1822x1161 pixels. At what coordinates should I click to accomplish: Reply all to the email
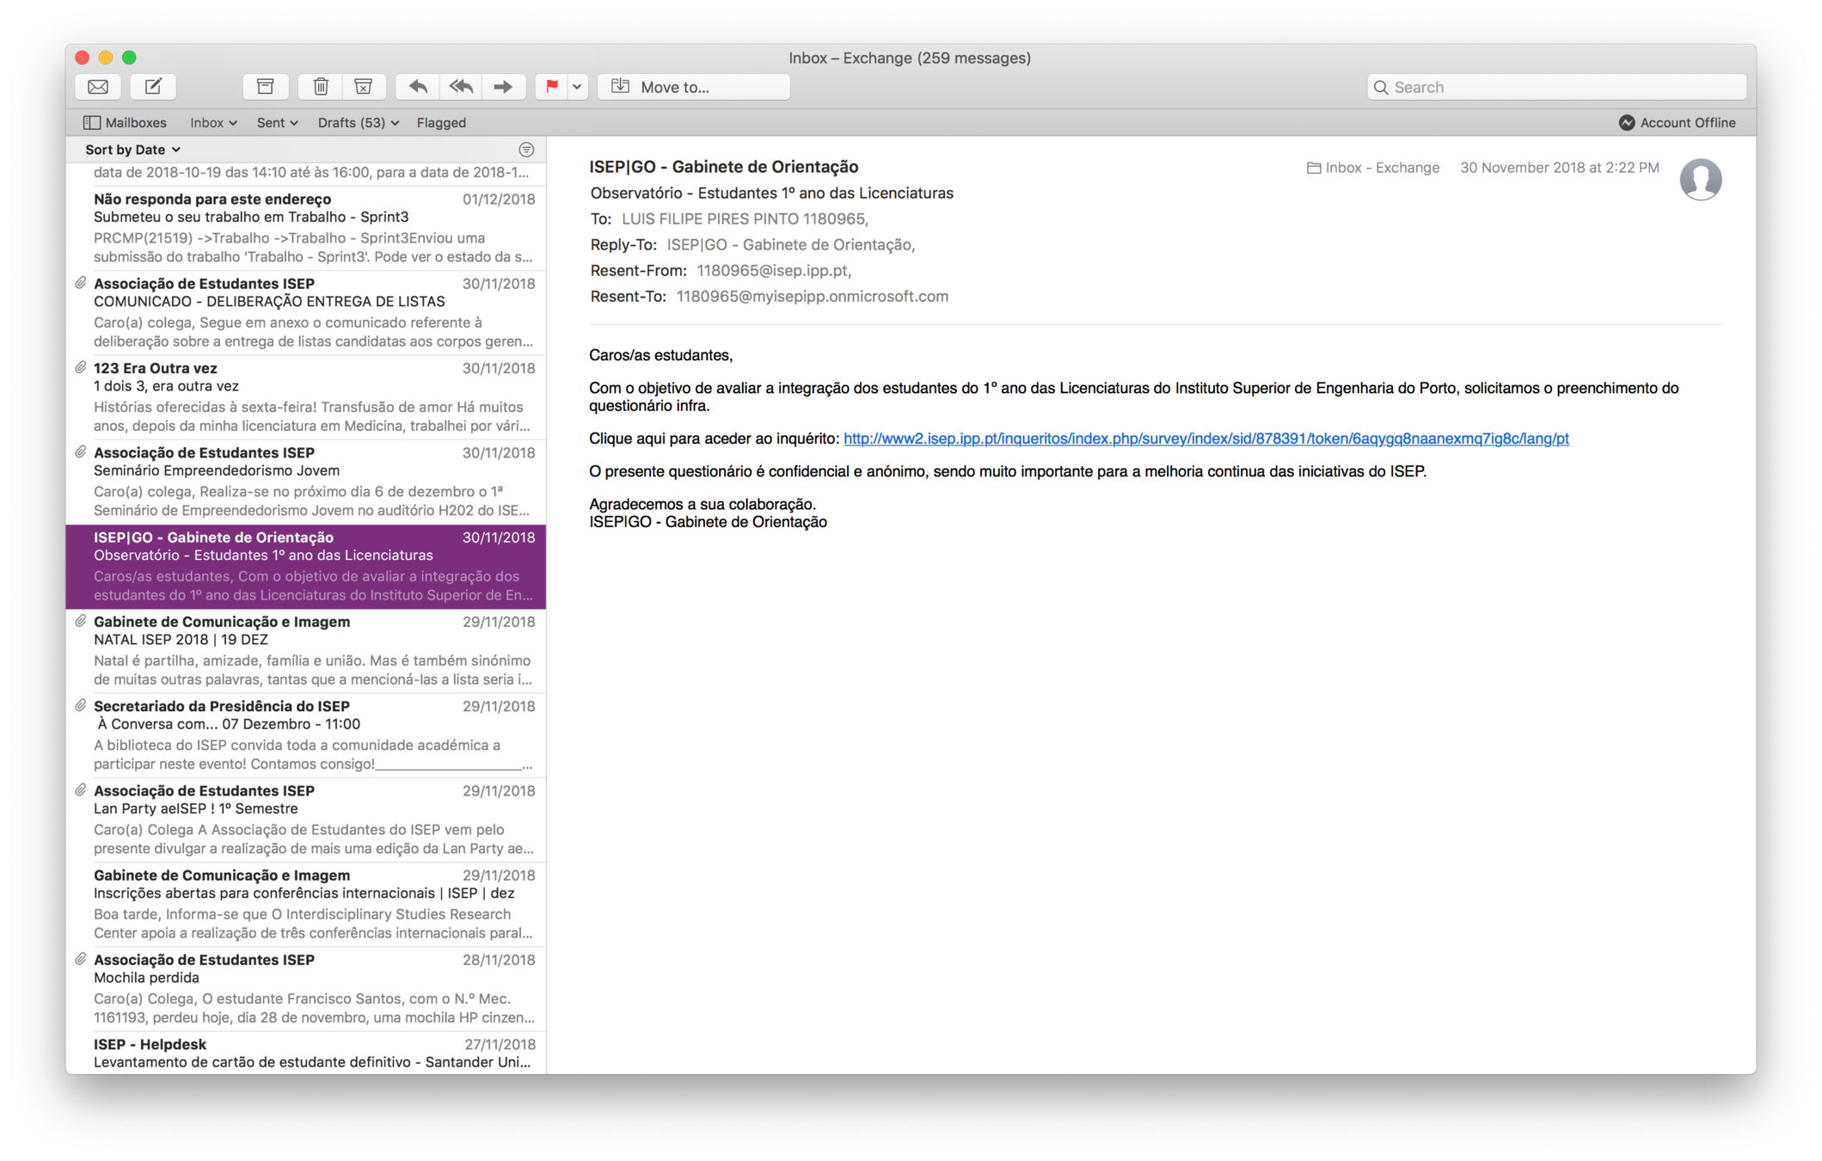coord(461,87)
